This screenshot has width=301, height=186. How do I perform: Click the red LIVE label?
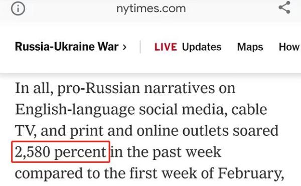point(166,47)
